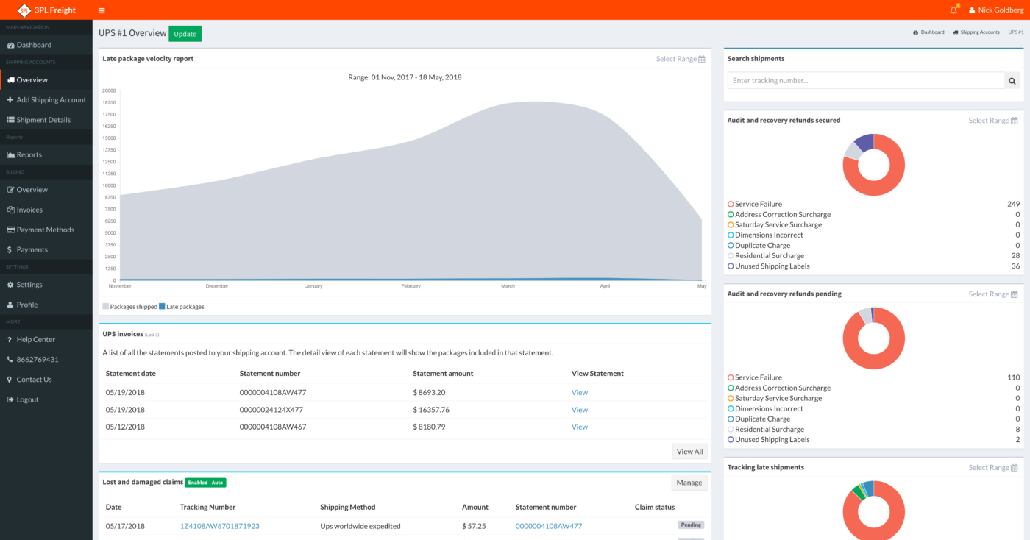Click the dollar icon beside Payments
Viewport: 1030px width, 540px height.
(10, 250)
